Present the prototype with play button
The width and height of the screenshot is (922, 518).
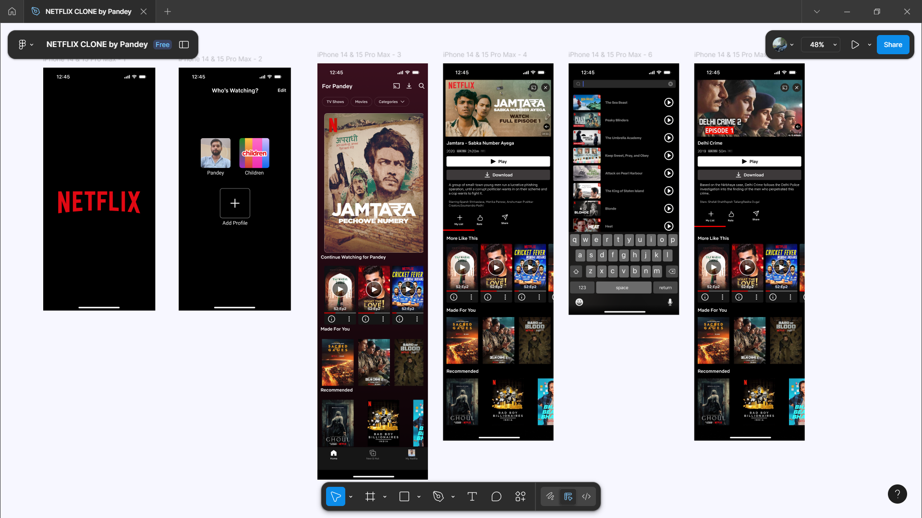coord(855,45)
